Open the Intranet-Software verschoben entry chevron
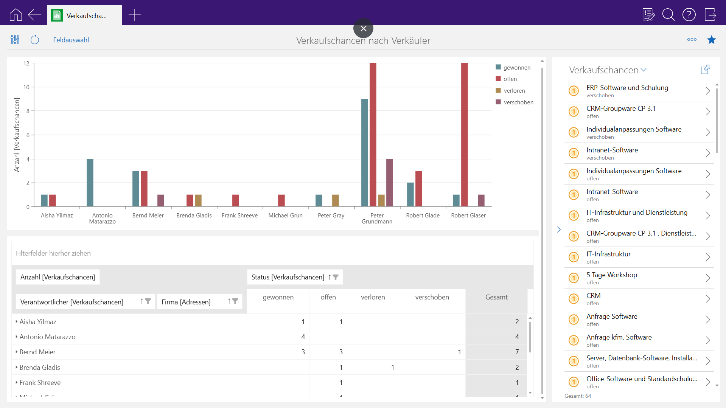 (708, 153)
